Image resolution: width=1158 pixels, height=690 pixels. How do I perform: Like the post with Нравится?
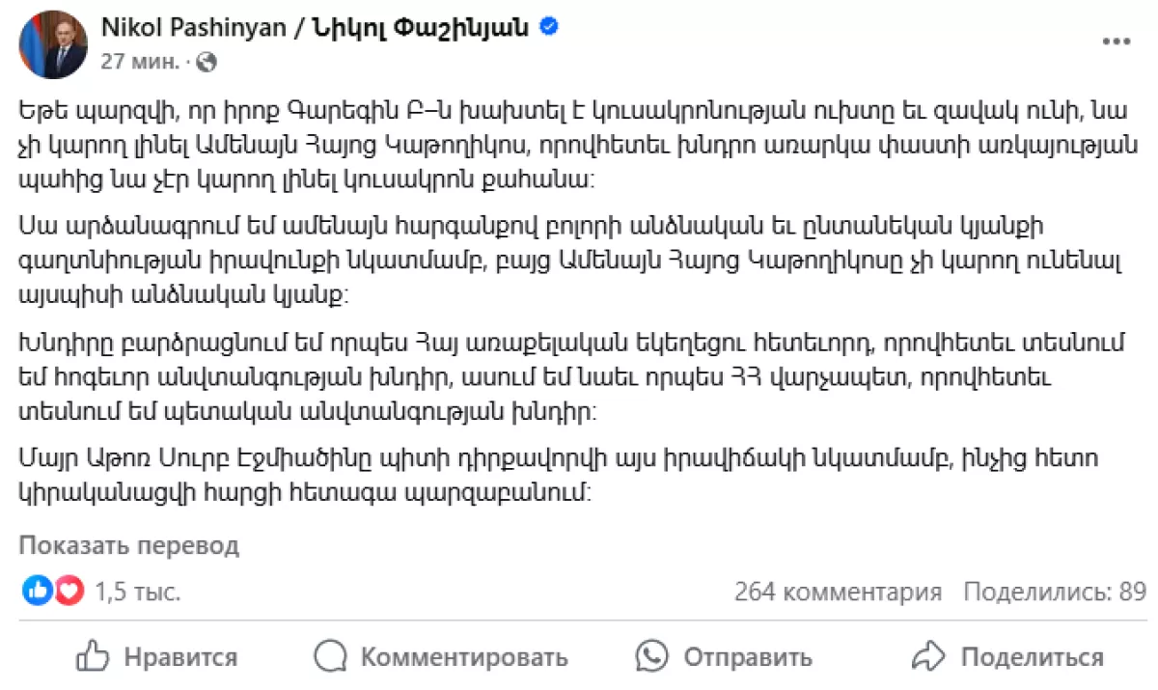[x=156, y=657]
